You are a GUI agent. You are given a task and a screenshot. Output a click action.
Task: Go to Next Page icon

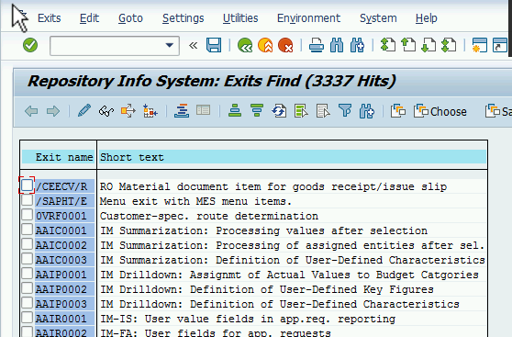click(x=429, y=45)
